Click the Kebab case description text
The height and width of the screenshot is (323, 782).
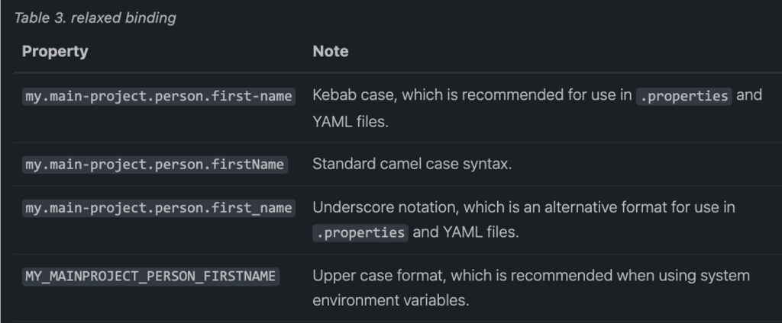(537, 107)
